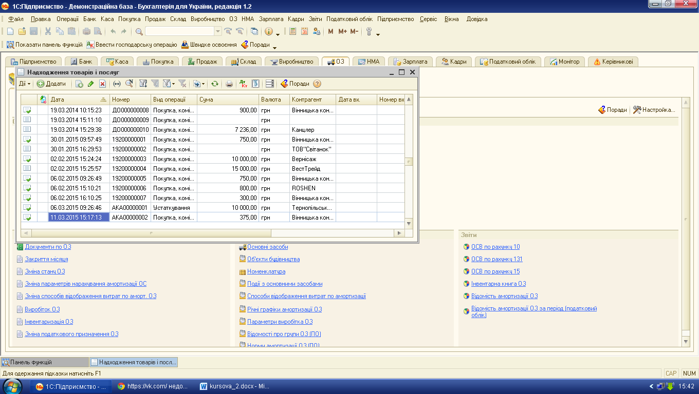This screenshot has width=699, height=394.
Task: Open the main toolbar search combo box dropdown
Action: pyautogui.click(x=218, y=31)
